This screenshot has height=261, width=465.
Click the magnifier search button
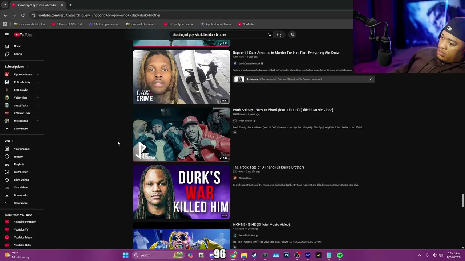pyautogui.click(x=279, y=35)
